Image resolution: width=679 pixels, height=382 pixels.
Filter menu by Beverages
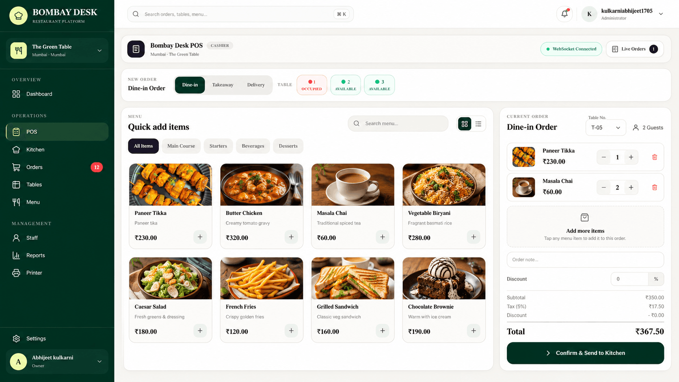(253, 146)
